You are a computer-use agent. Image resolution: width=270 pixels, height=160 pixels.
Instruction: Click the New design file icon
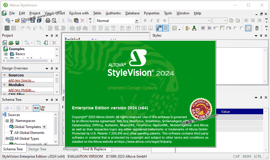[x=8, y=21]
